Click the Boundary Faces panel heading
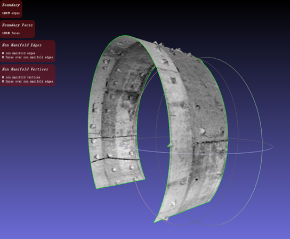Screen dimensions: 290x239 [18, 25]
